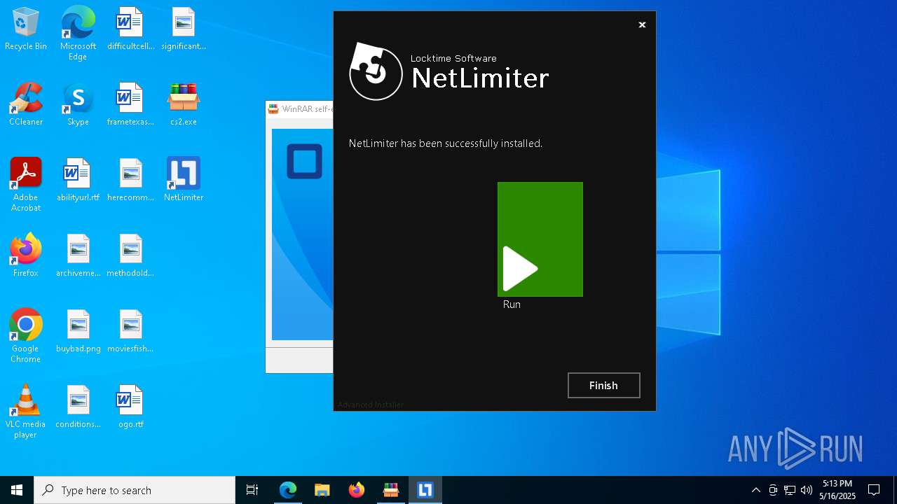Viewport: 897px width, 504px height.
Task: Select the significant image file icon
Action: pyautogui.click(x=184, y=30)
